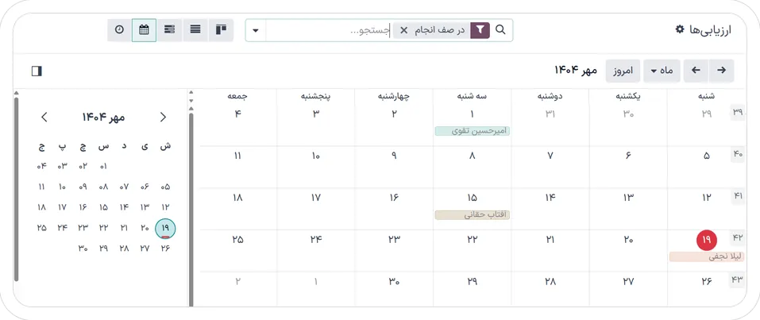Image resolution: width=760 pixels, height=320 pixels.
Task: Toggle the calendar side panel
Action: click(x=37, y=71)
